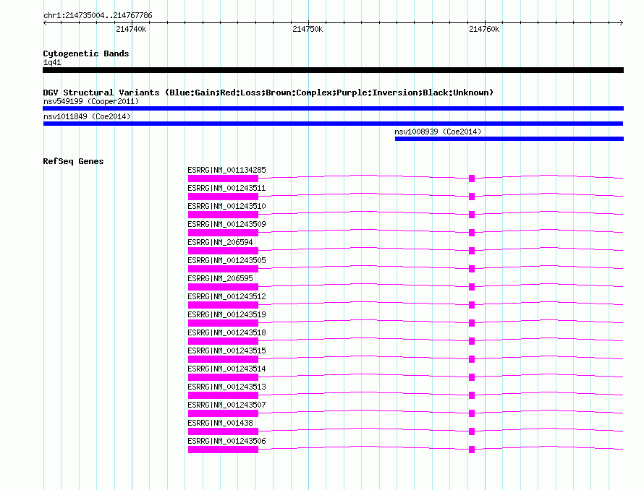Viewport: 644px width, 490px height.
Task: Open transcript label ESRRG|NM_001243513
Action: pos(226,387)
